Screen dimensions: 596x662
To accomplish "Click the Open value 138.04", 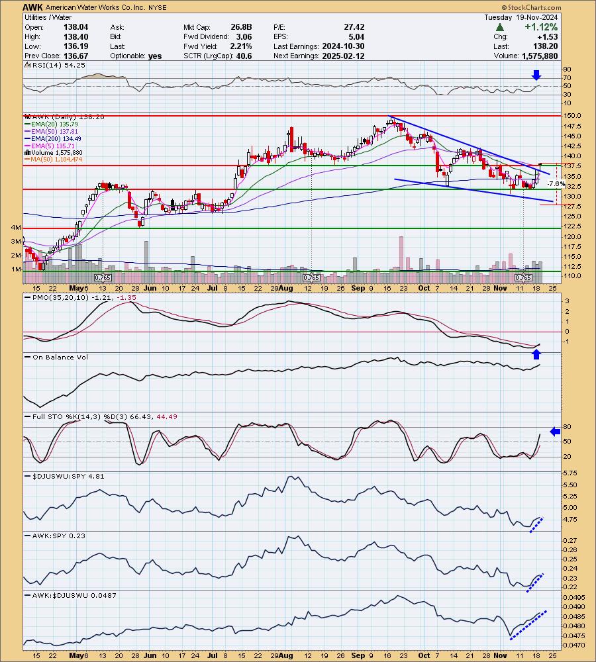I will click(76, 27).
